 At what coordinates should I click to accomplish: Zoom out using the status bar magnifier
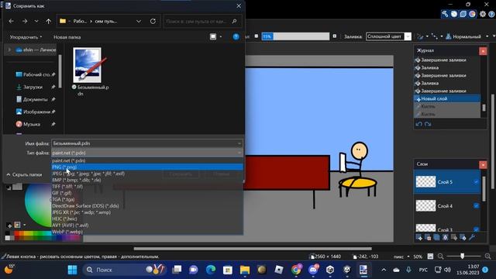coord(441,257)
